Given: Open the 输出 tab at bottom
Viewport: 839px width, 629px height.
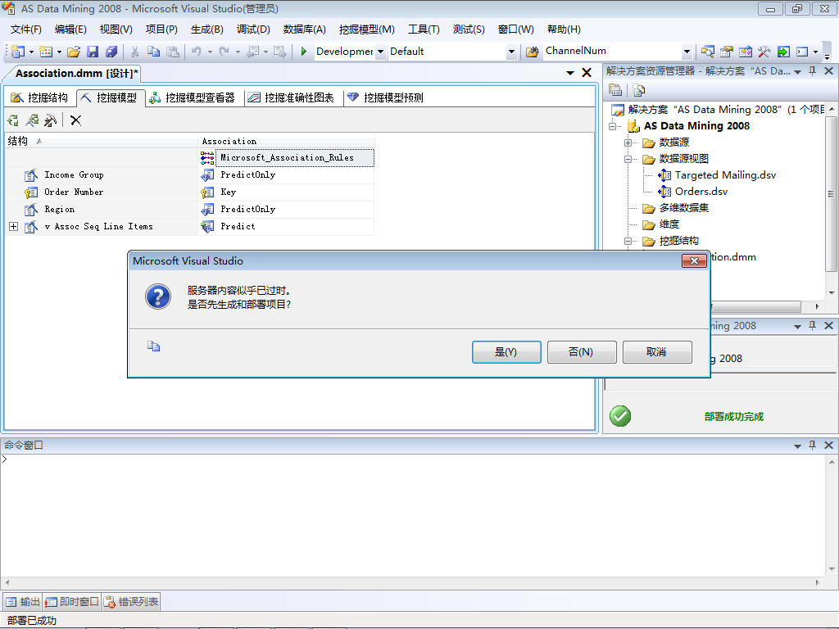Looking at the screenshot, I should click(23, 602).
